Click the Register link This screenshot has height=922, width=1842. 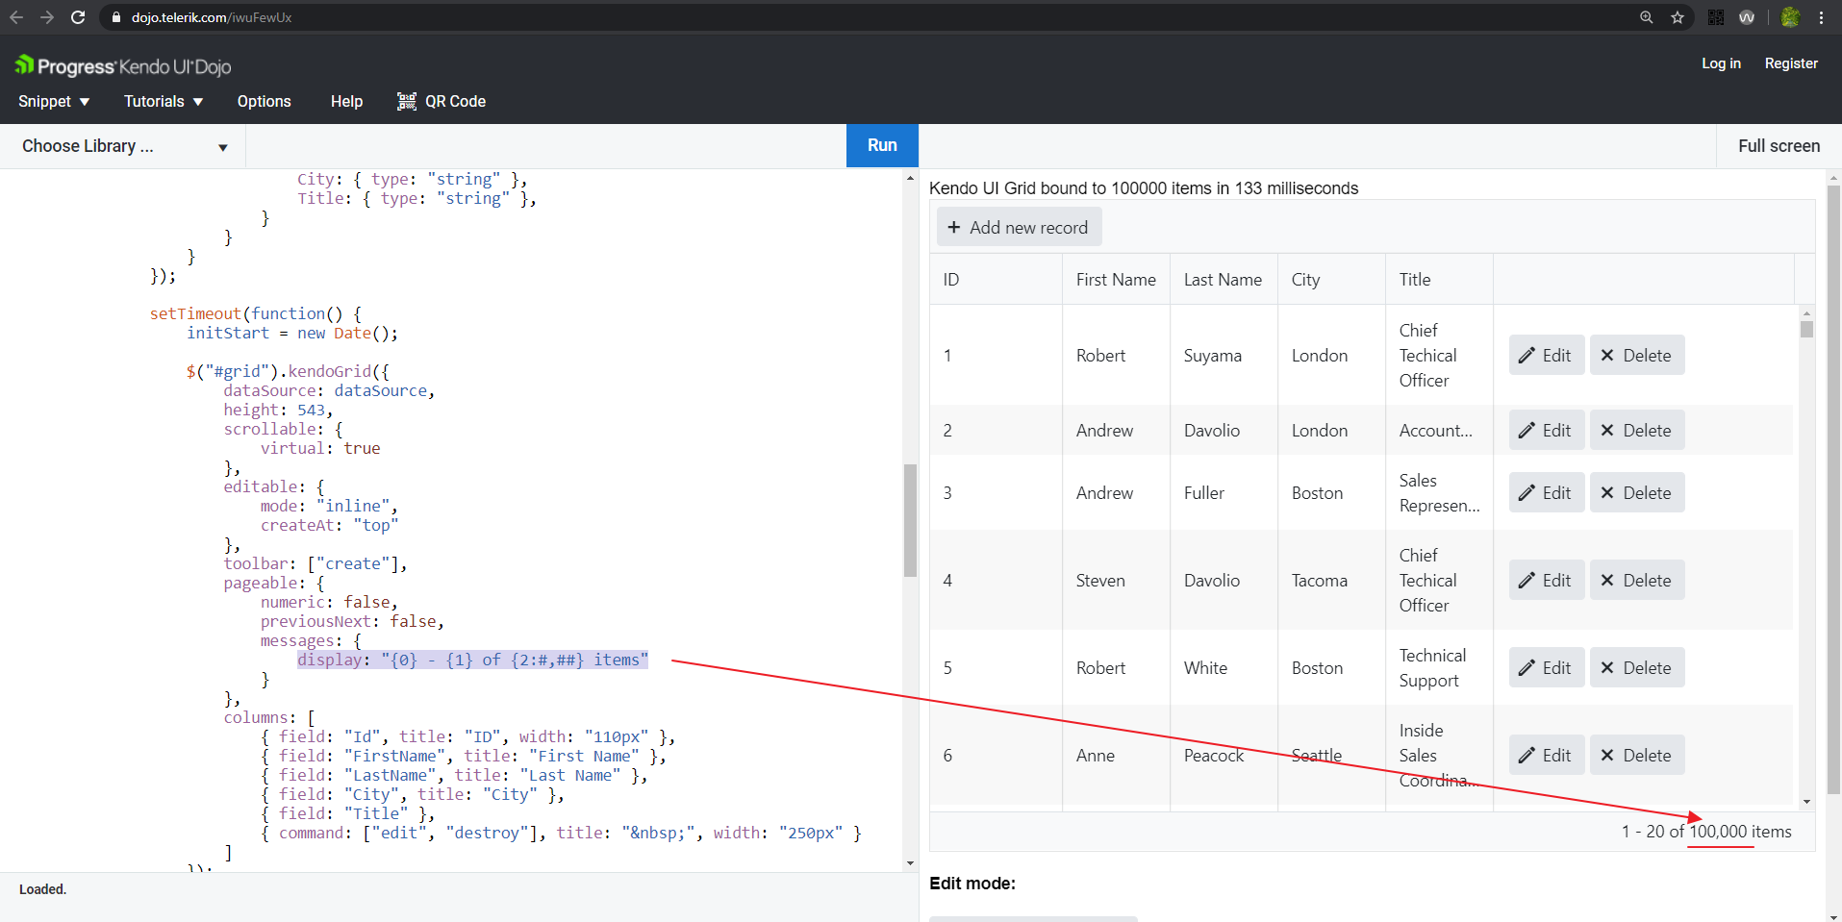tap(1790, 63)
